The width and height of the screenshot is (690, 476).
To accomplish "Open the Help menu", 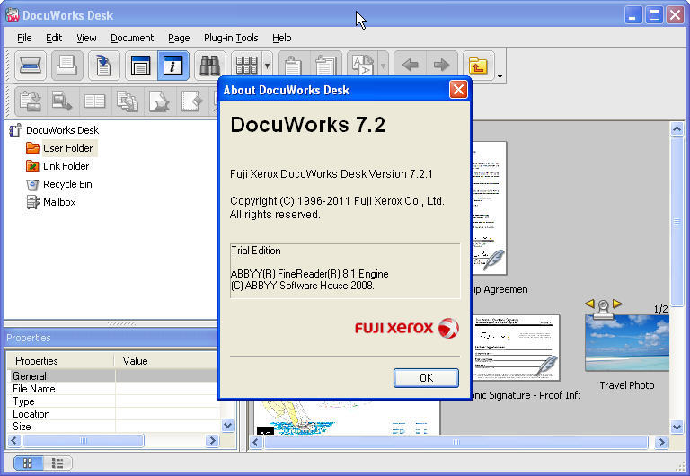I will [x=281, y=38].
